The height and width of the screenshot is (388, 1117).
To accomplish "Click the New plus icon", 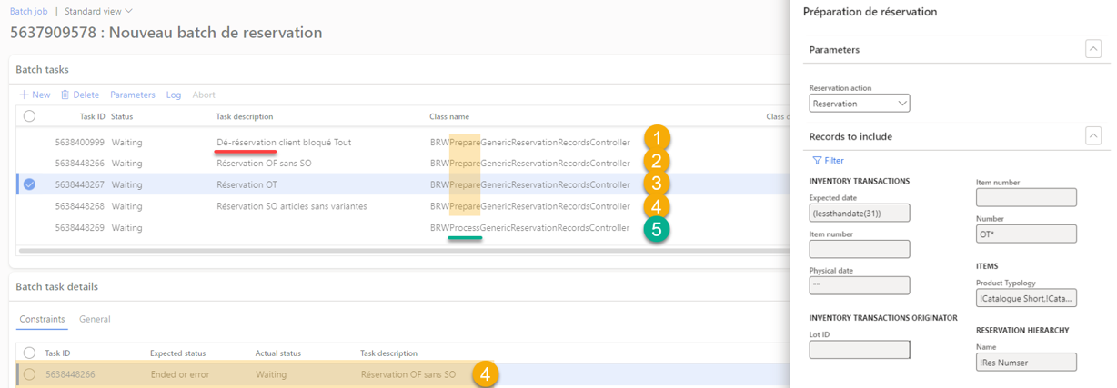I will pos(25,95).
